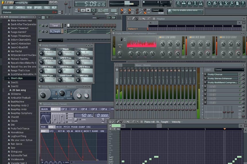The width and height of the screenshot is (247, 164).
Task: Show the browser using the top toolbar icon
Action: [195, 3]
